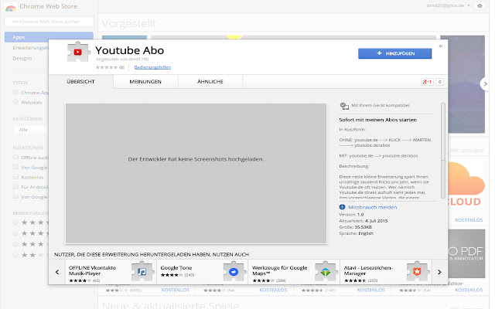The image size is (495, 309).
Task: Open the Bedienungshilfen link
Action: tap(152, 67)
